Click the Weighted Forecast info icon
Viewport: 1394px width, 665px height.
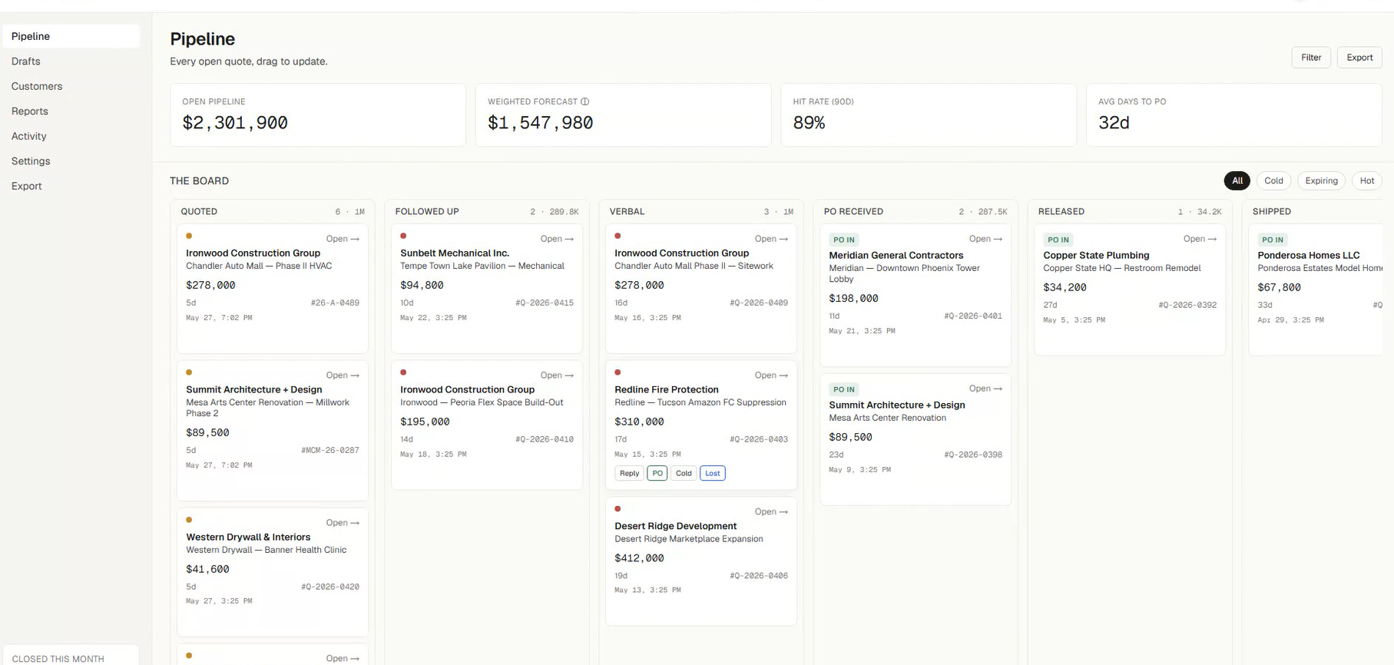click(584, 101)
